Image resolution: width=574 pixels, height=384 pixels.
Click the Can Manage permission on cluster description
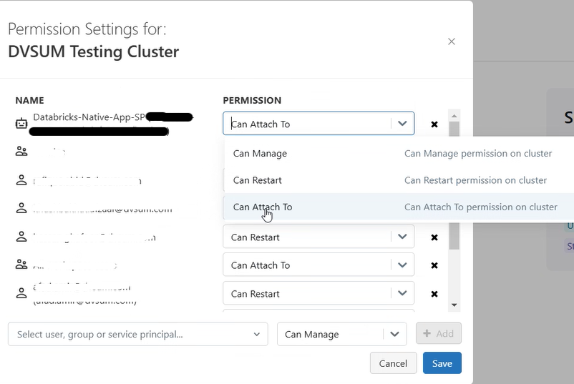[x=478, y=154]
